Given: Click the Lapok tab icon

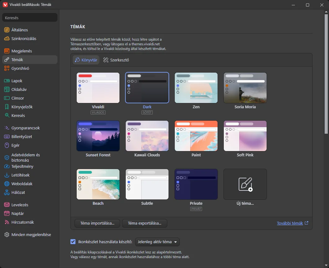Looking at the screenshot, I should coord(7,81).
